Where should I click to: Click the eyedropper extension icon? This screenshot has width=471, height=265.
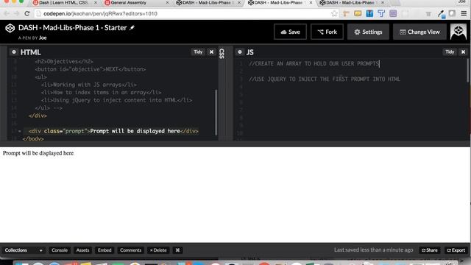[441, 14]
